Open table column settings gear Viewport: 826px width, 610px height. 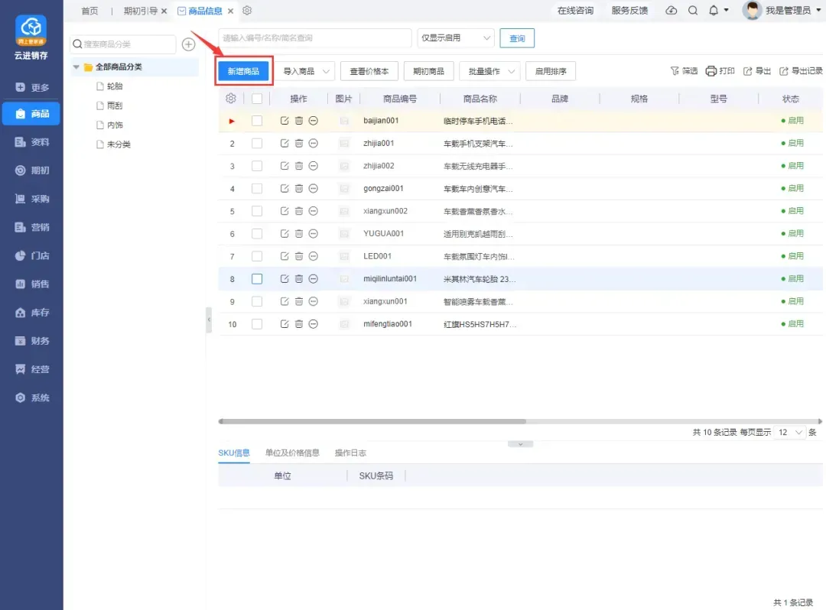(x=231, y=99)
